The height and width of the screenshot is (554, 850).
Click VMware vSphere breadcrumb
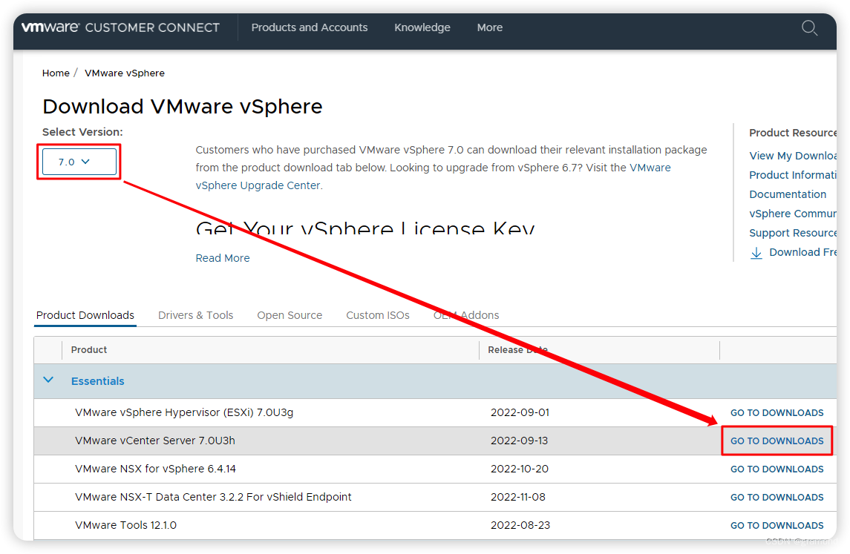pyautogui.click(x=125, y=73)
